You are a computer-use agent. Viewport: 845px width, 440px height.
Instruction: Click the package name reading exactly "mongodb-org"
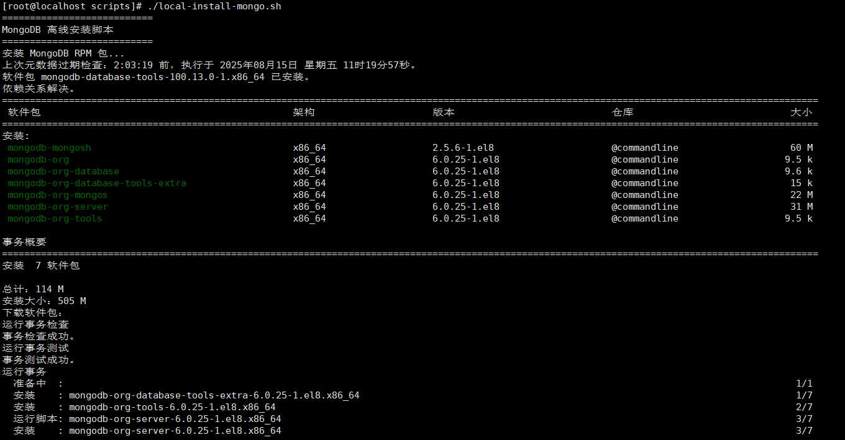[x=38, y=159]
